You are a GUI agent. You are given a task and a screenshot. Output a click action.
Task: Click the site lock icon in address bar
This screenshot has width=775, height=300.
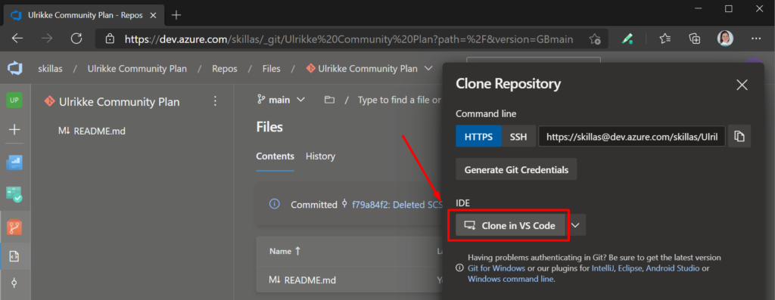coord(110,39)
